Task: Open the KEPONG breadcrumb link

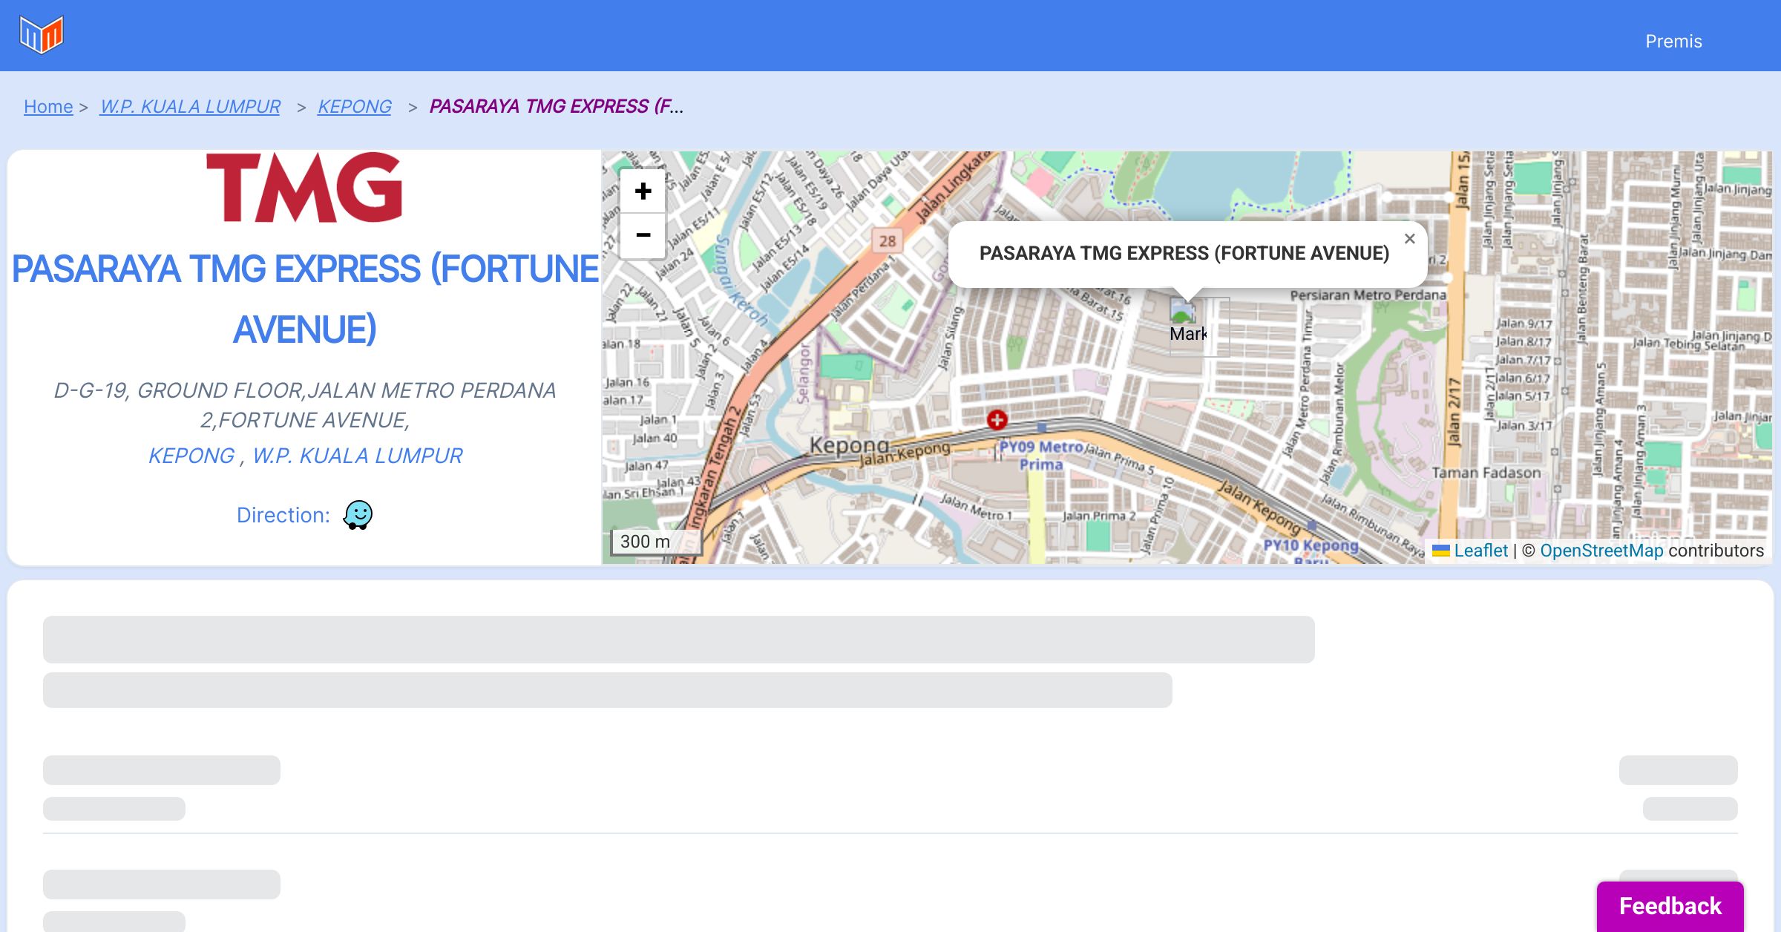Action: (x=354, y=106)
